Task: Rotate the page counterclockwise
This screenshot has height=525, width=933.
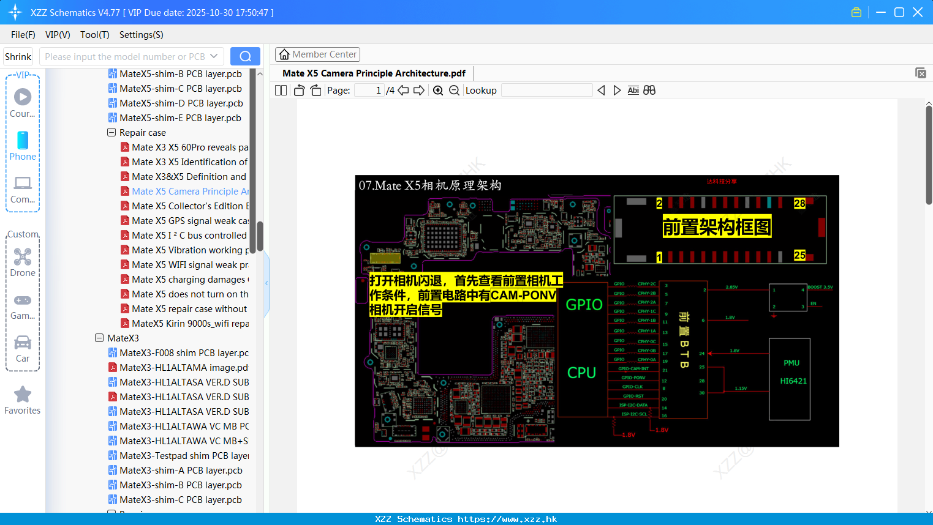Action: click(299, 91)
